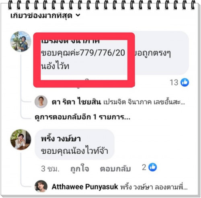Click the like reaction icon with 2

pyautogui.click(x=153, y=167)
